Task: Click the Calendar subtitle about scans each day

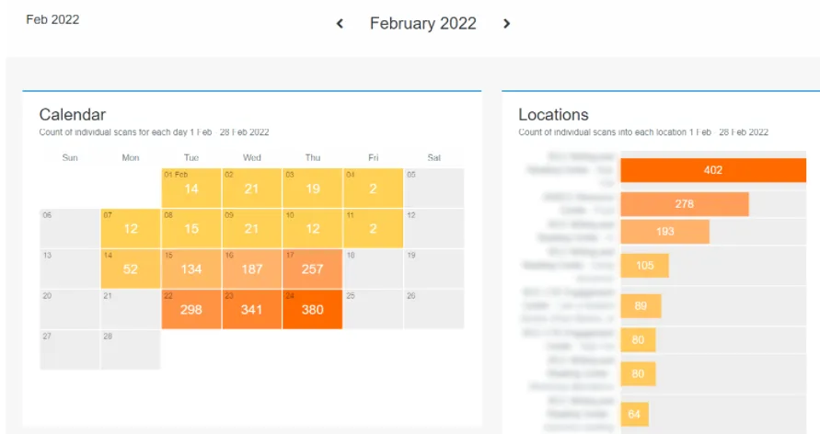Action: pos(155,132)
